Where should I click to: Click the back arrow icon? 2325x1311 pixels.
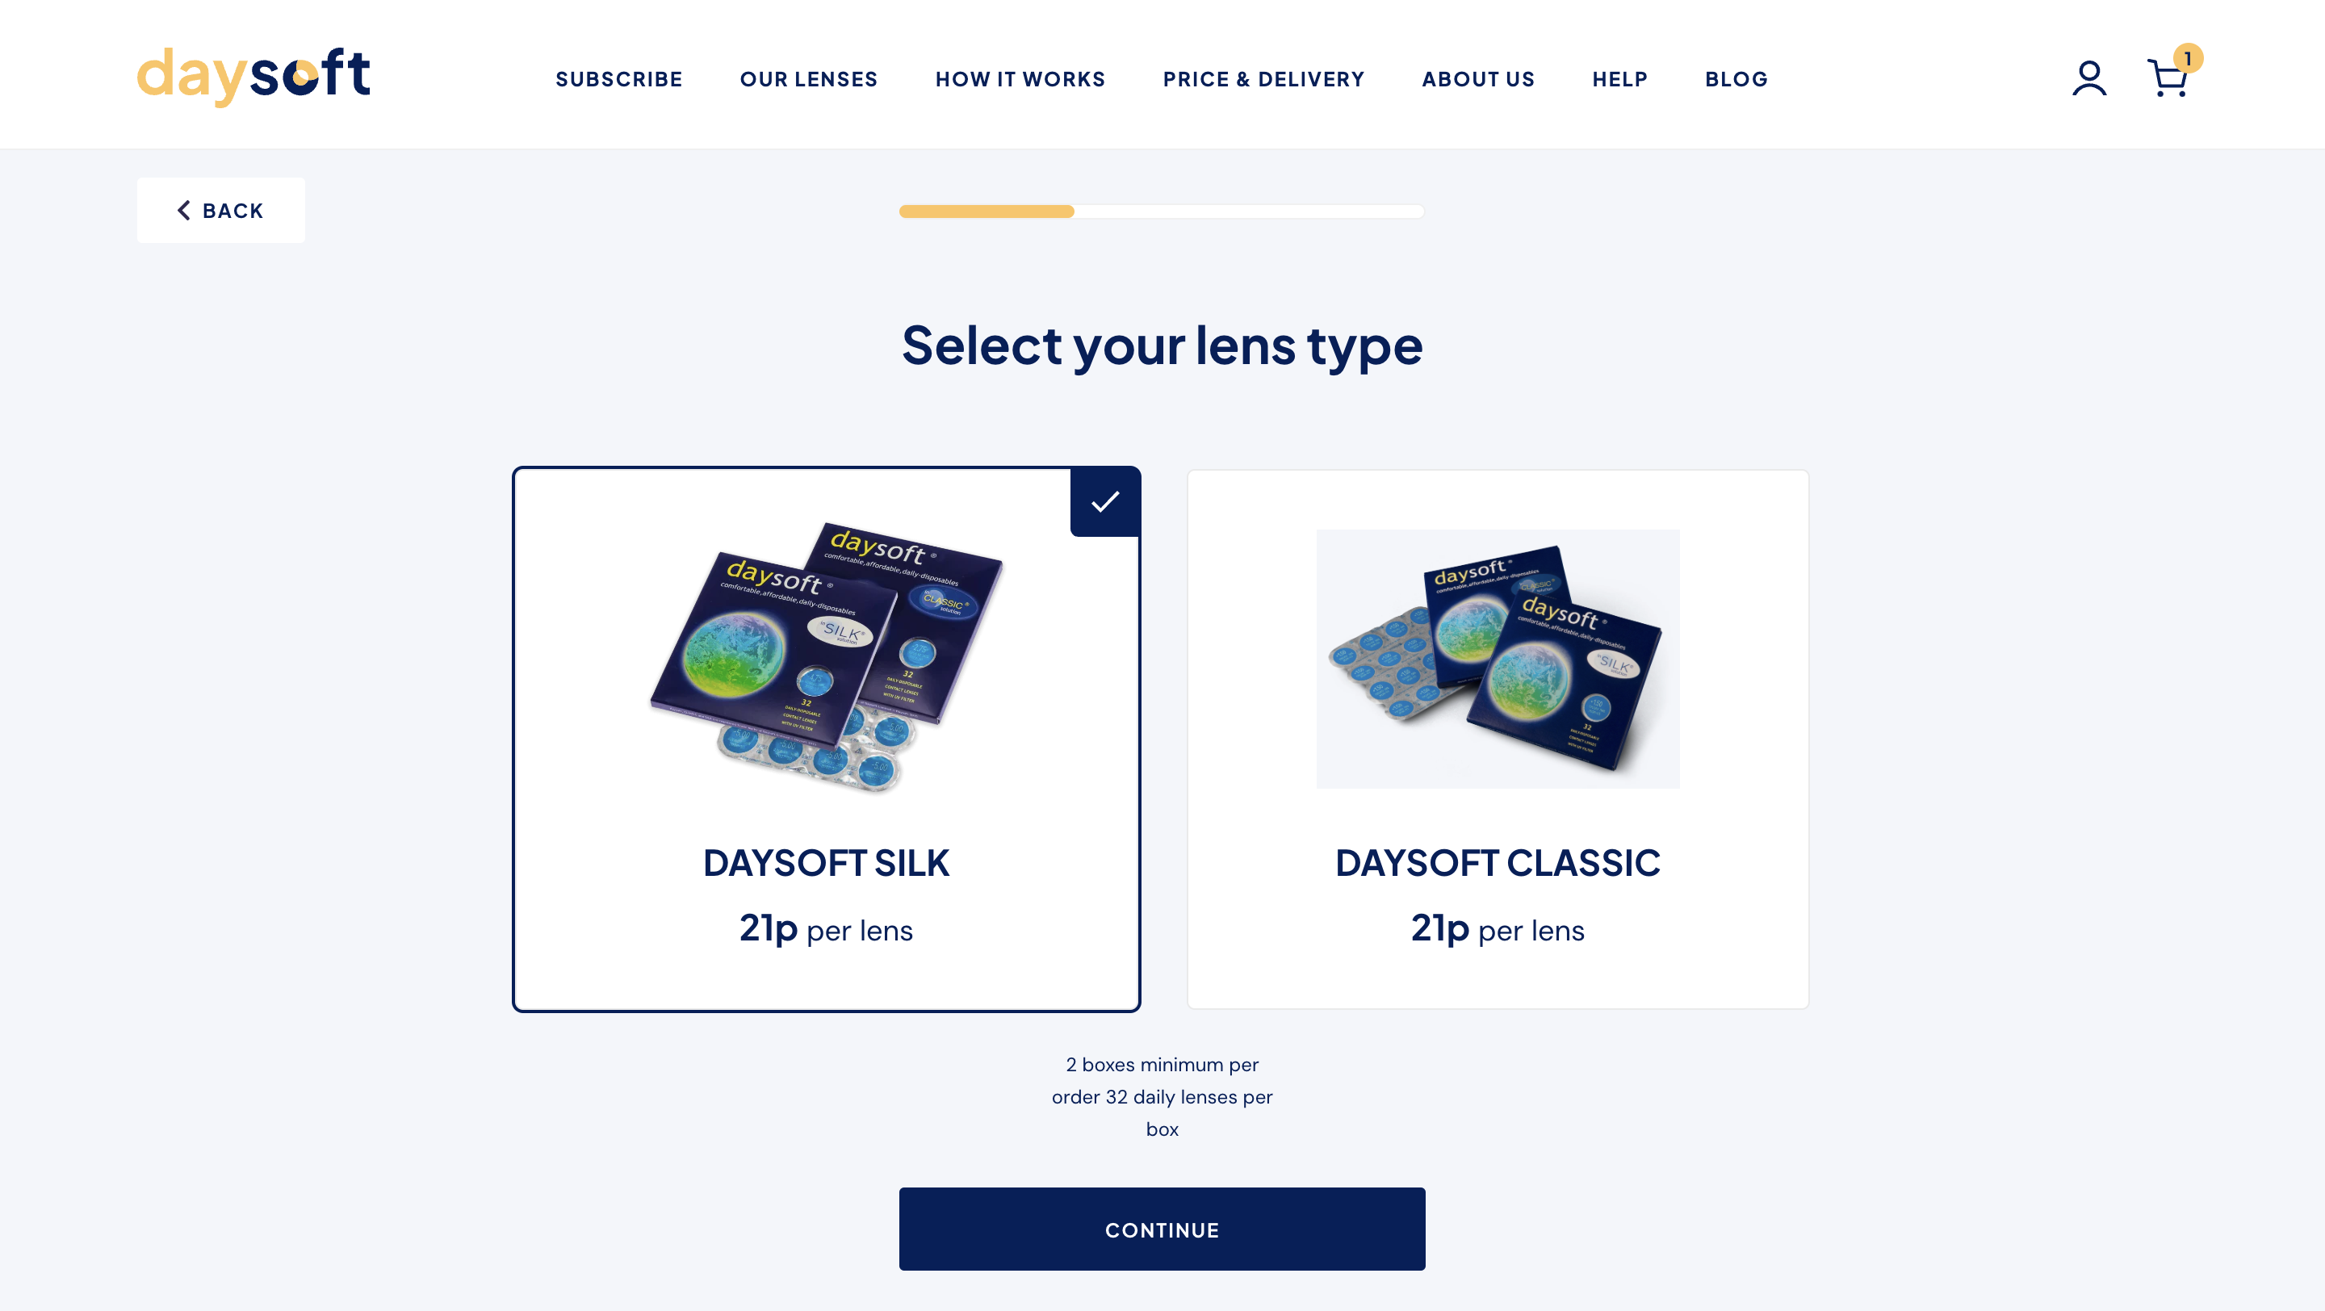[x=183, y=209]
